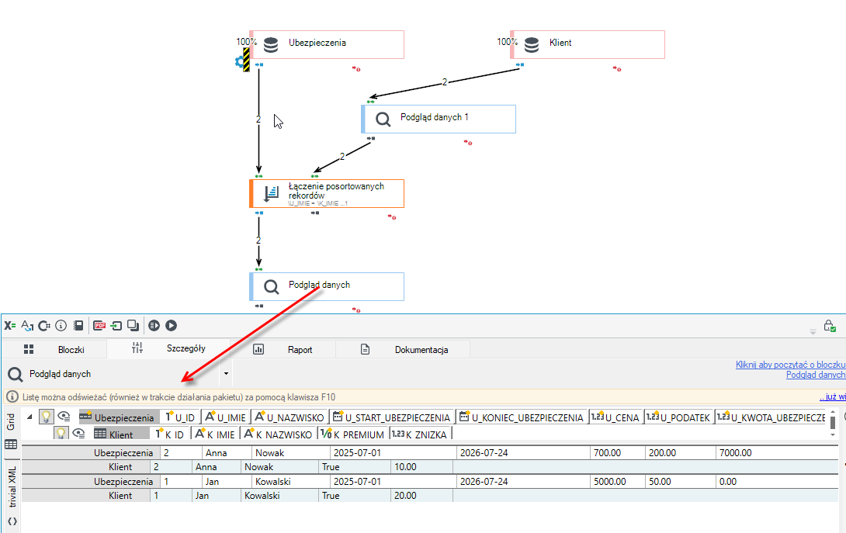This screenshot has height=533, width=846.
Task: Click the padlock icon with green check
Action: click(x=829, y=326)
